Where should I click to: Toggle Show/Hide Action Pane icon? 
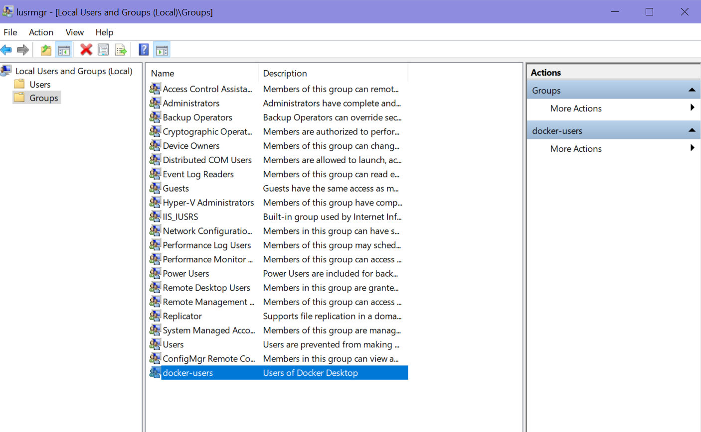[162, 50]
